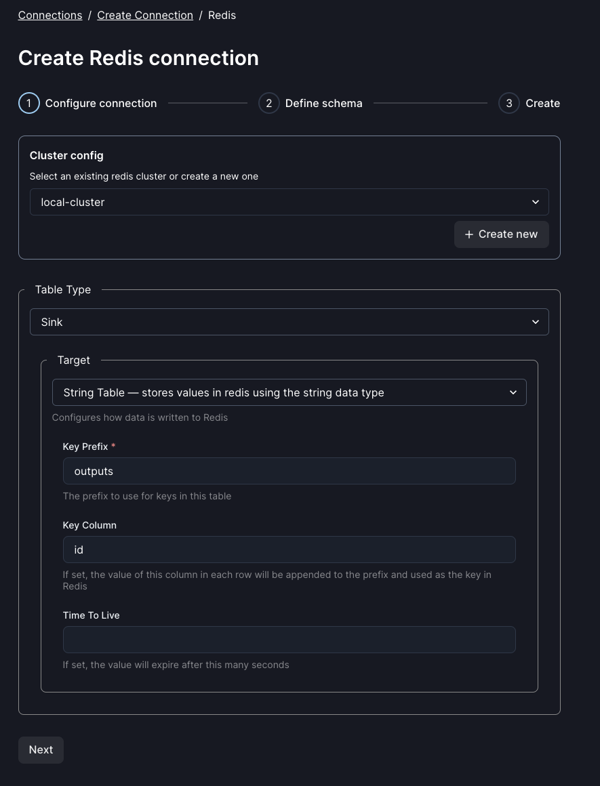Click the chevron on the String Table dropdown
This screenshot has height=786, width=600.
pyautogui.click(x=513, y=392)
